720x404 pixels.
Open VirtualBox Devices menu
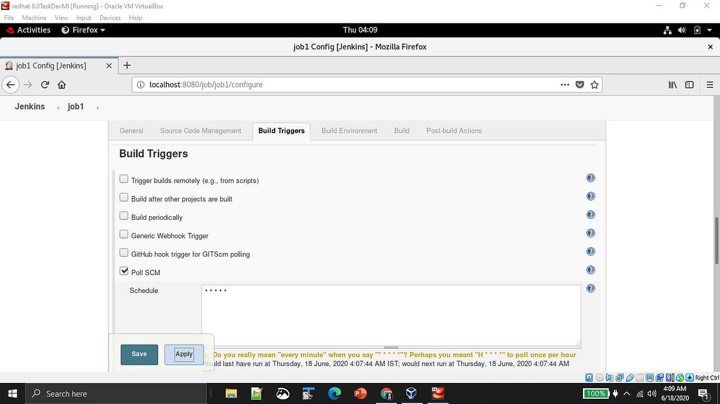(x=110, y=18)
